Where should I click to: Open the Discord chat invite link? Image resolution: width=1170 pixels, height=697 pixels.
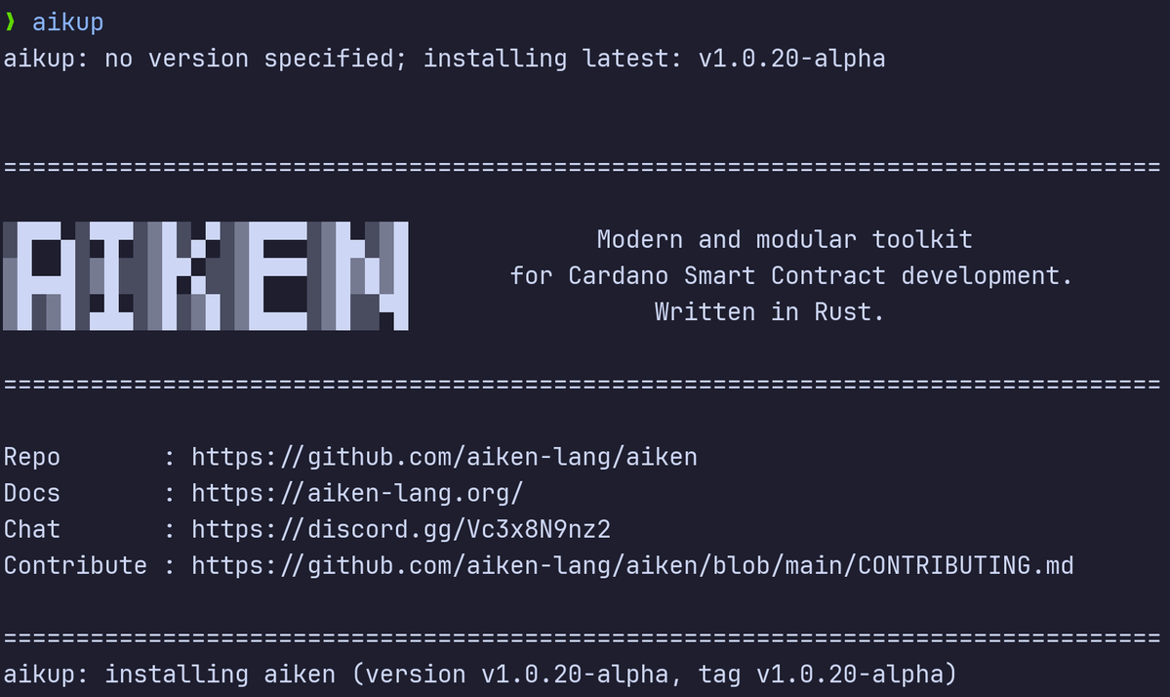pos(401,529)
